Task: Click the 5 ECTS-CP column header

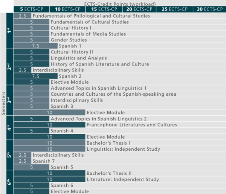Action: pyautogui.click(x=32, y=9)
